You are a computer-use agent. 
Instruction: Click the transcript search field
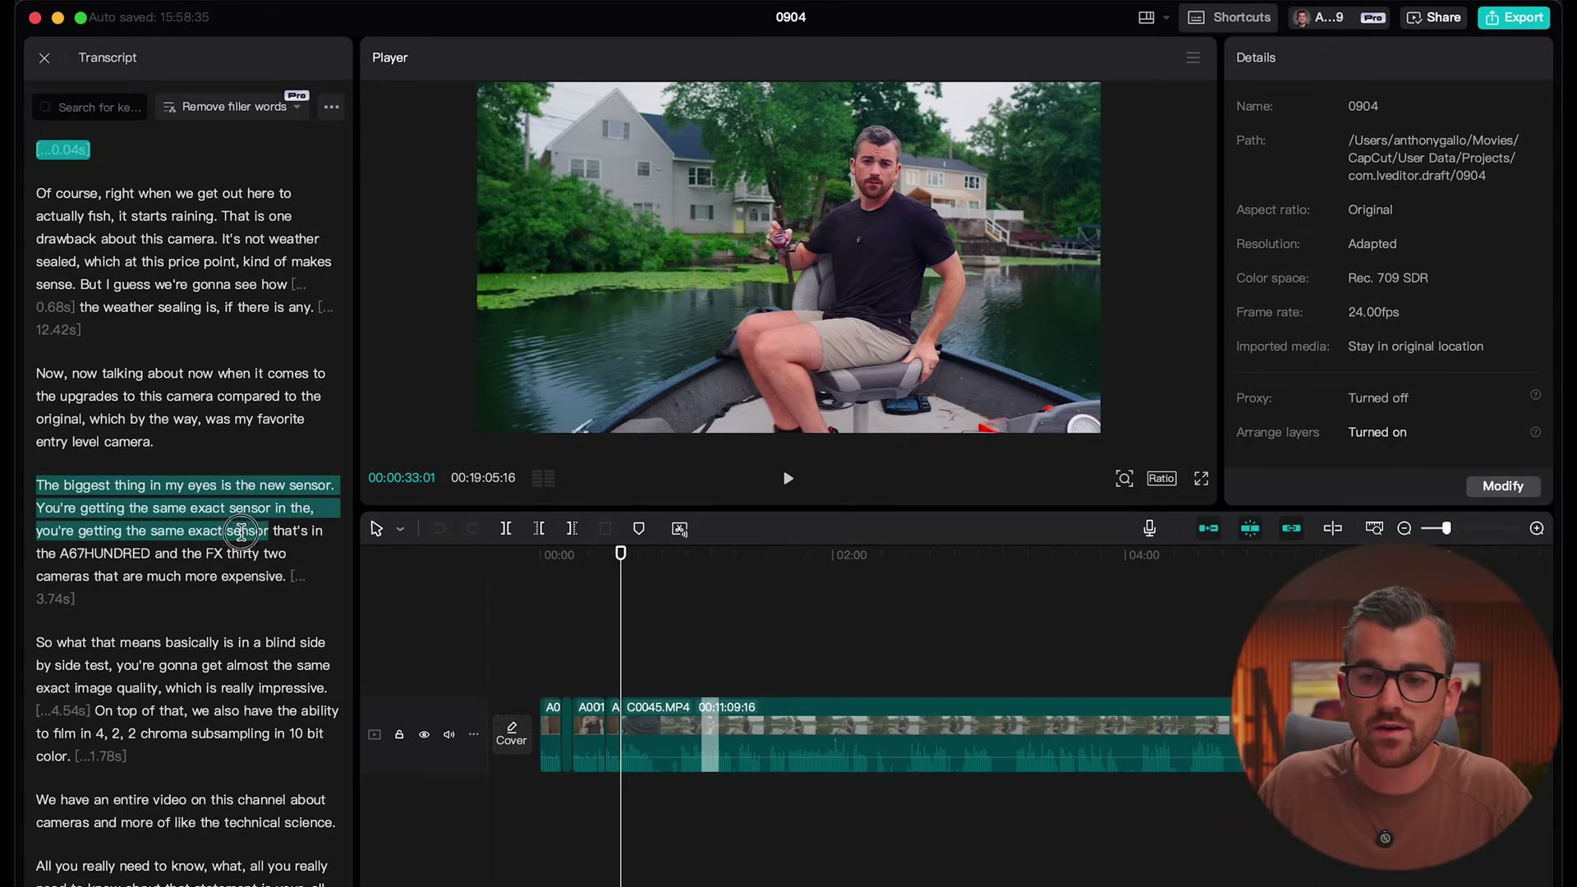[90, 108]
